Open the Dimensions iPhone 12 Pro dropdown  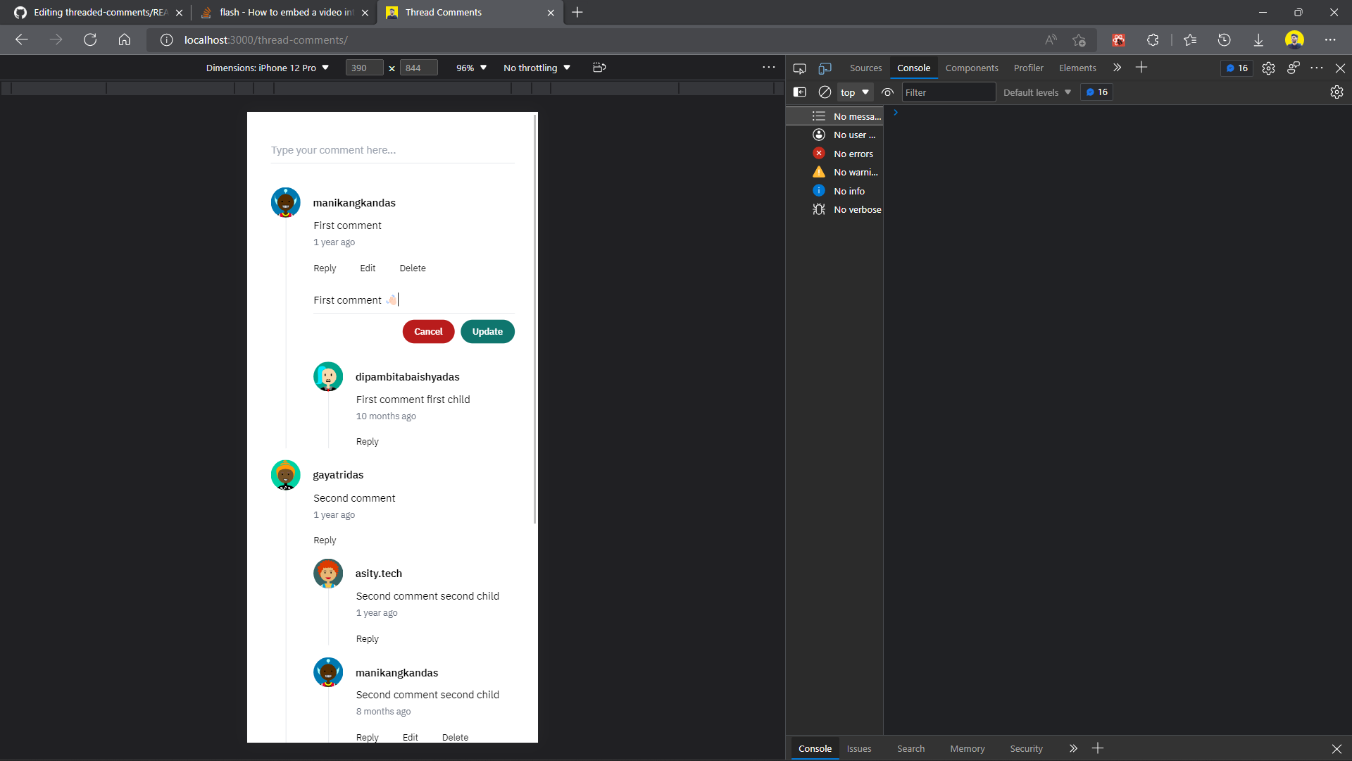coord(268,68)
